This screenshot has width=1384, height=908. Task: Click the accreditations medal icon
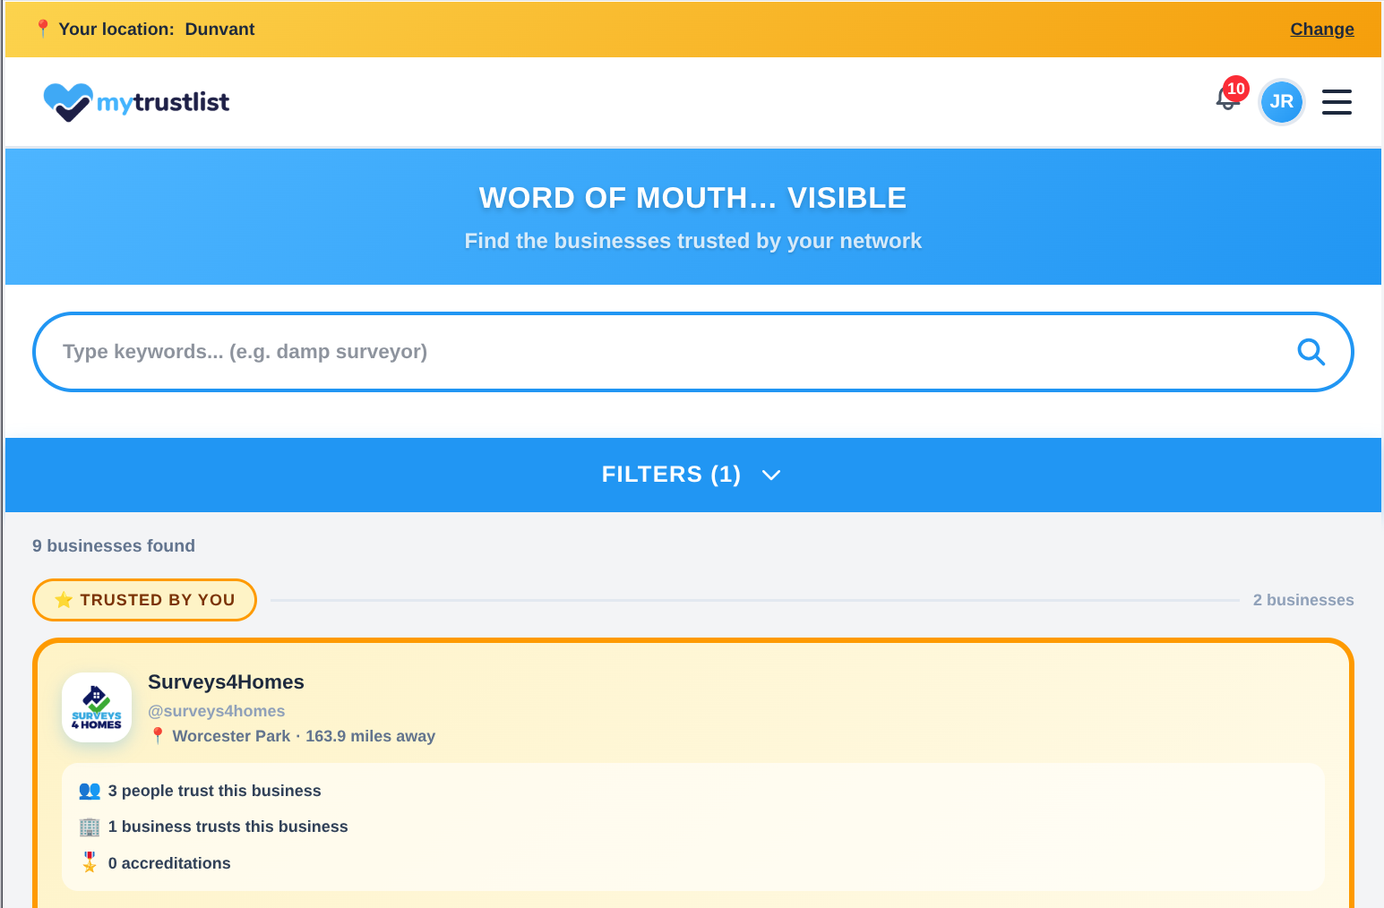90,862
